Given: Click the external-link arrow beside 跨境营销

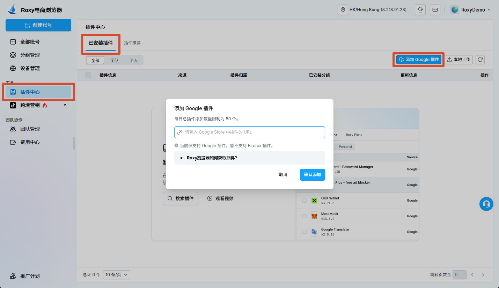Looking at the screenshot, I should pyautogui.click(x=65, y=105).
